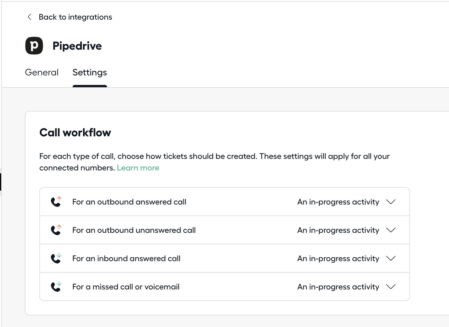Expand chevron for outbound answered call
This screenshot has height=327, width=449.
(391, 202)
